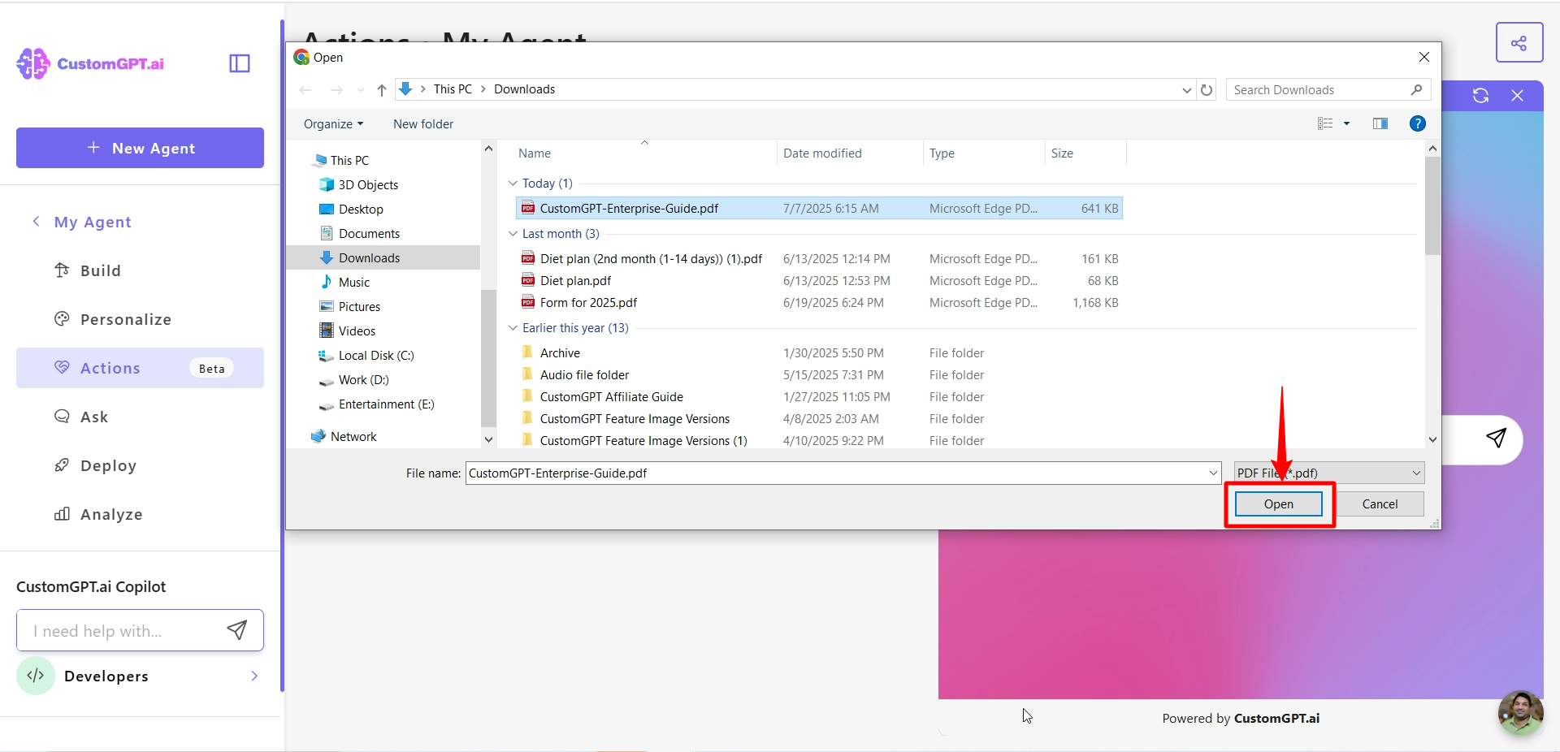Viewport: 1560px width, 752px height.
Task: Refresh the Downloads folder listing
Action: coord(1207,89)
